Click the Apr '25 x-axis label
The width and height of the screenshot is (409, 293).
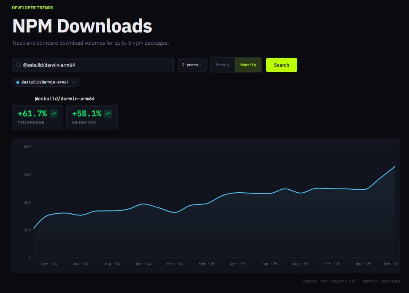[x=238, y=264]
